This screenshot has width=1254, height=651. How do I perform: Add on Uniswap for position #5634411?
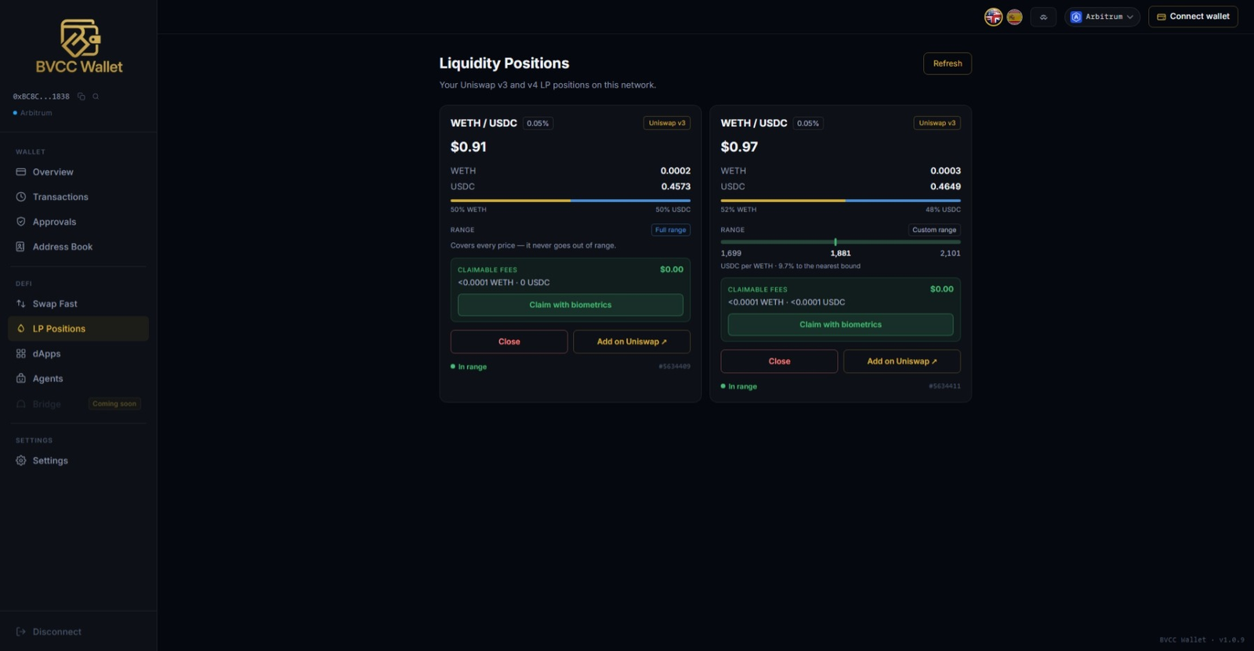point(901,361)
